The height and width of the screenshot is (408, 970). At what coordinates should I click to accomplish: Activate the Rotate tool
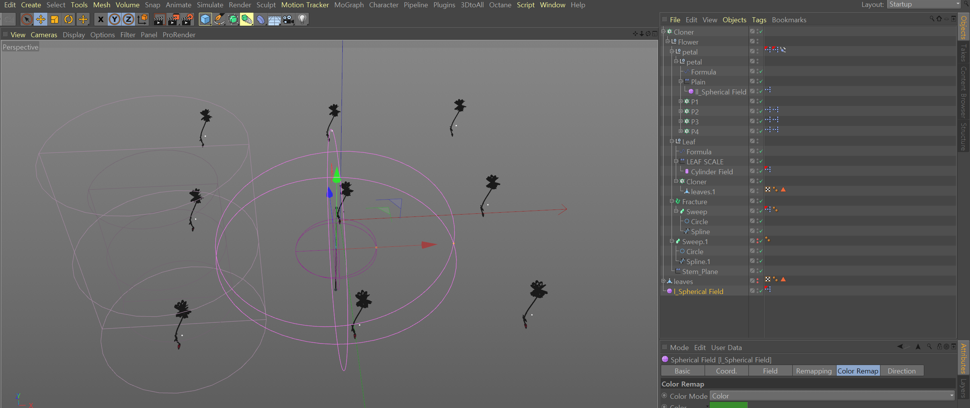(68, 19)
